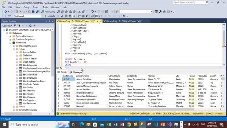The height and width of the screenshot is (128, 227).
Task: Toggle Results to File icon
Action: 100,16
